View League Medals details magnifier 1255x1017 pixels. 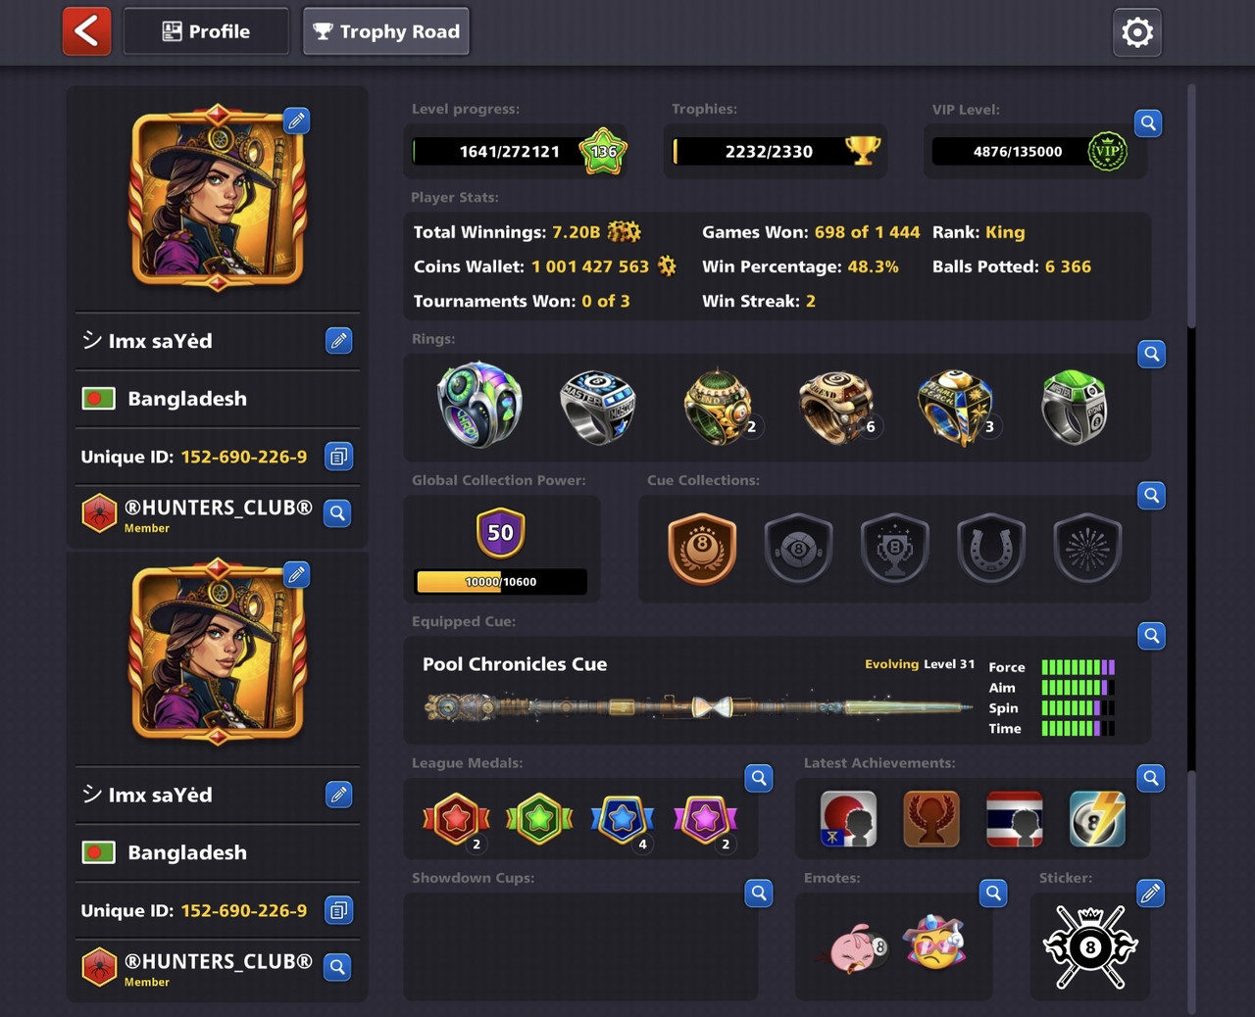pos(759,778)
